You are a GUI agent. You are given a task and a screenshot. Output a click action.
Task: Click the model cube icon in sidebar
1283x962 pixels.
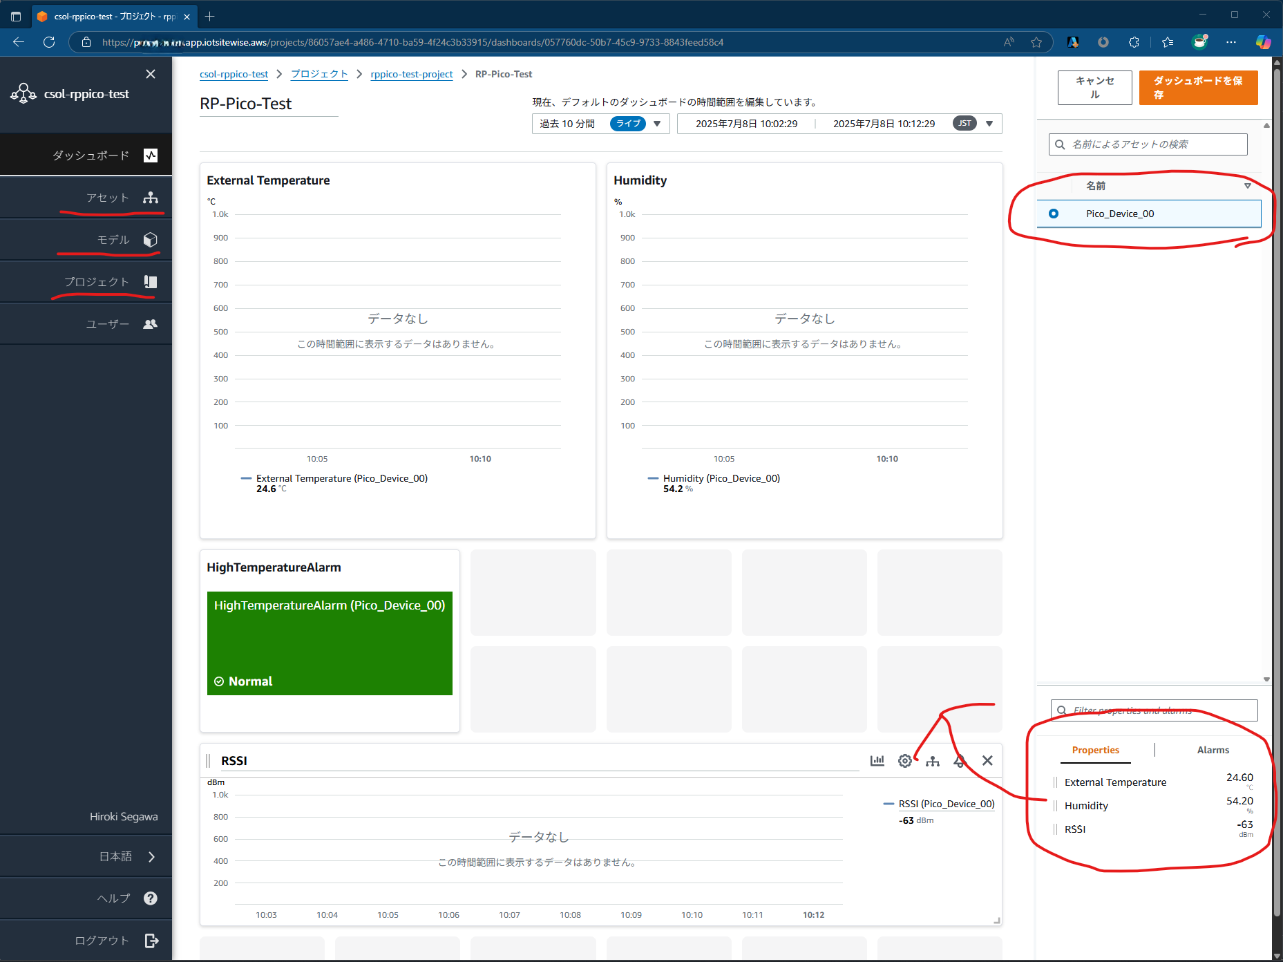pos(151,240)
